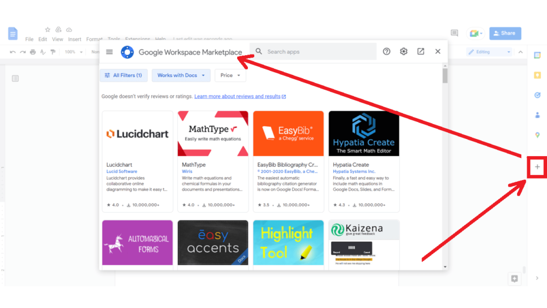This screenshot has height=308, width=547.
Task: Open the File menu
Action: click(29, 39)
